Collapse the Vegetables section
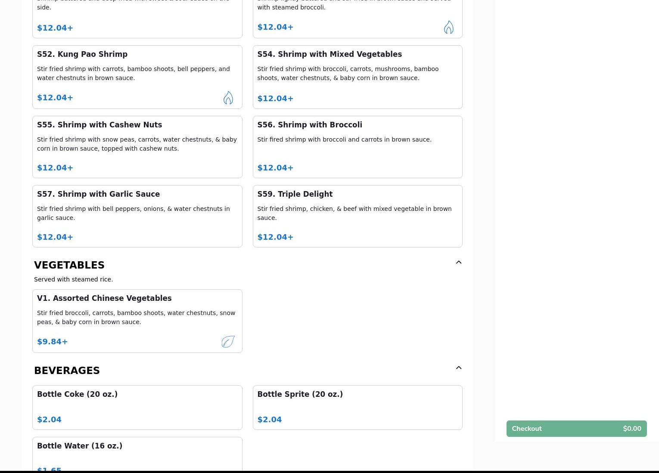Screen dimensions: 659x473 pos(458,262)
